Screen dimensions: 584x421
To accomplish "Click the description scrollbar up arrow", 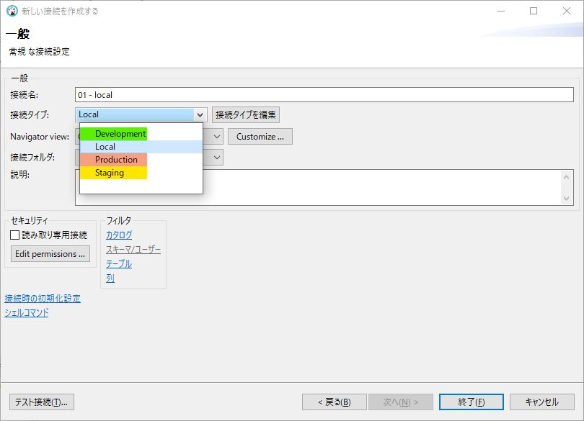I will (x=567, y=177).
